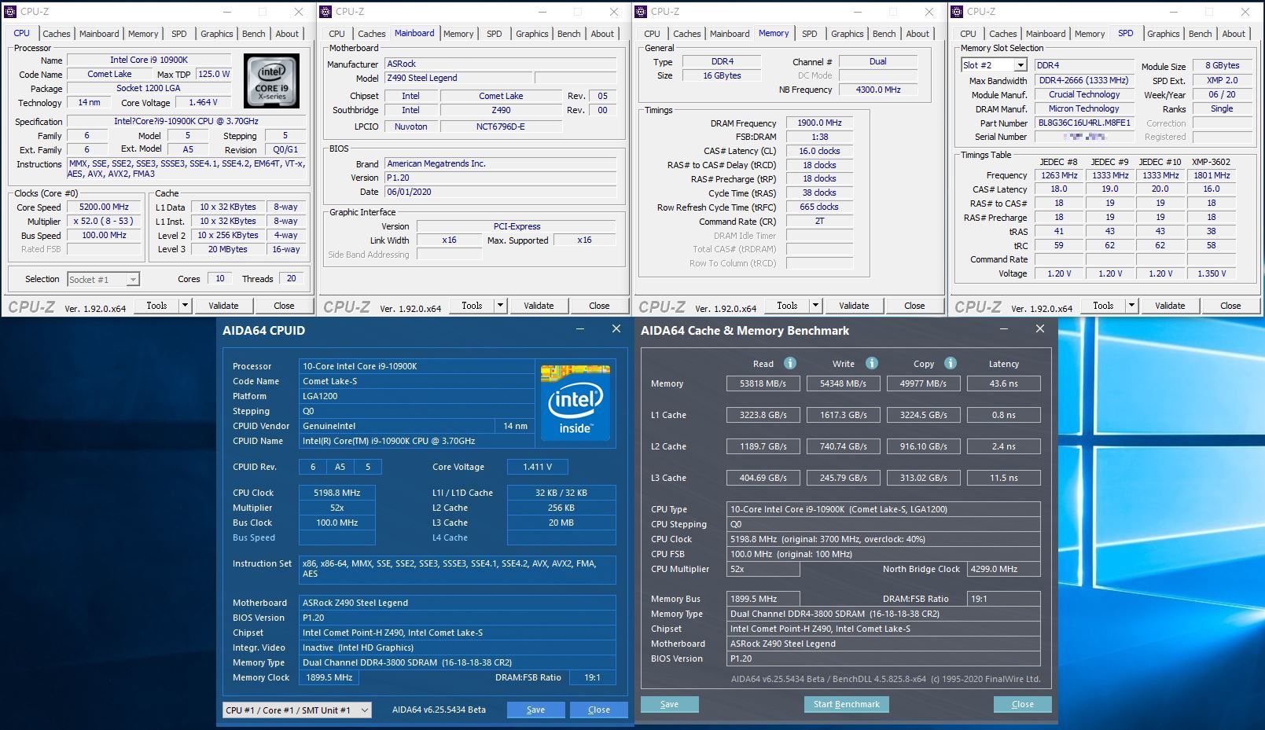The image size is (1265, 730).
Task: Click Validate in the CPU-Z SPD window
Action: click(1170, 306)
